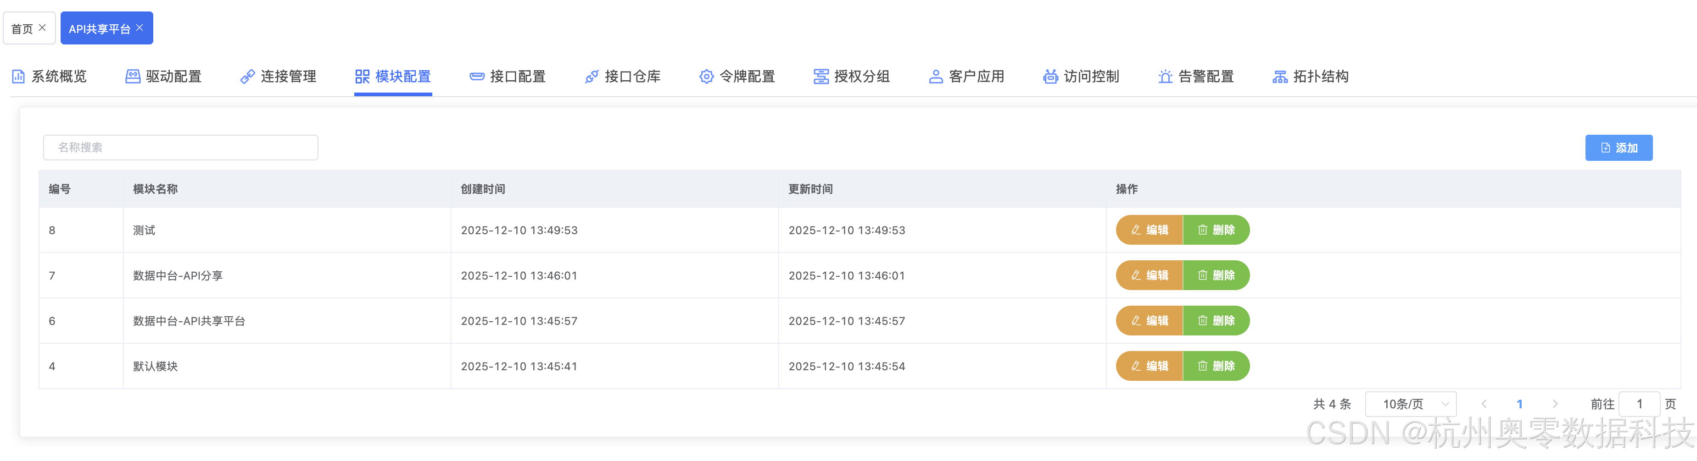
Task: Open the 连接管理 menu tab
Action: click(278, 76)
